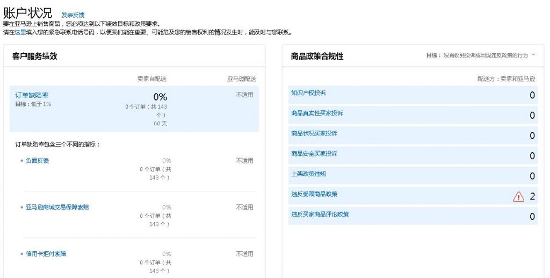
Task: Open 亚马逊商城交易保障索赔 details
Action: pyautogui.click(x=57, y=207)
